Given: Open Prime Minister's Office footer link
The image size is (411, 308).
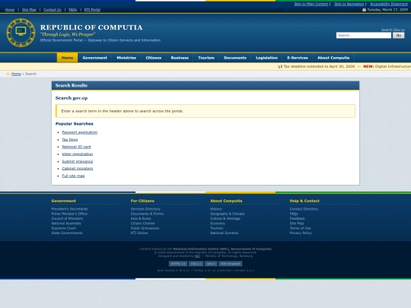Looking at the screenshot, I should [69, 214].
